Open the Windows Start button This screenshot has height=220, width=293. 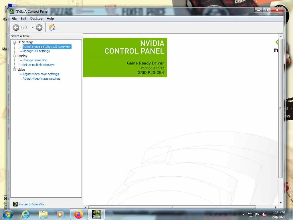click(x=7, y=214)
